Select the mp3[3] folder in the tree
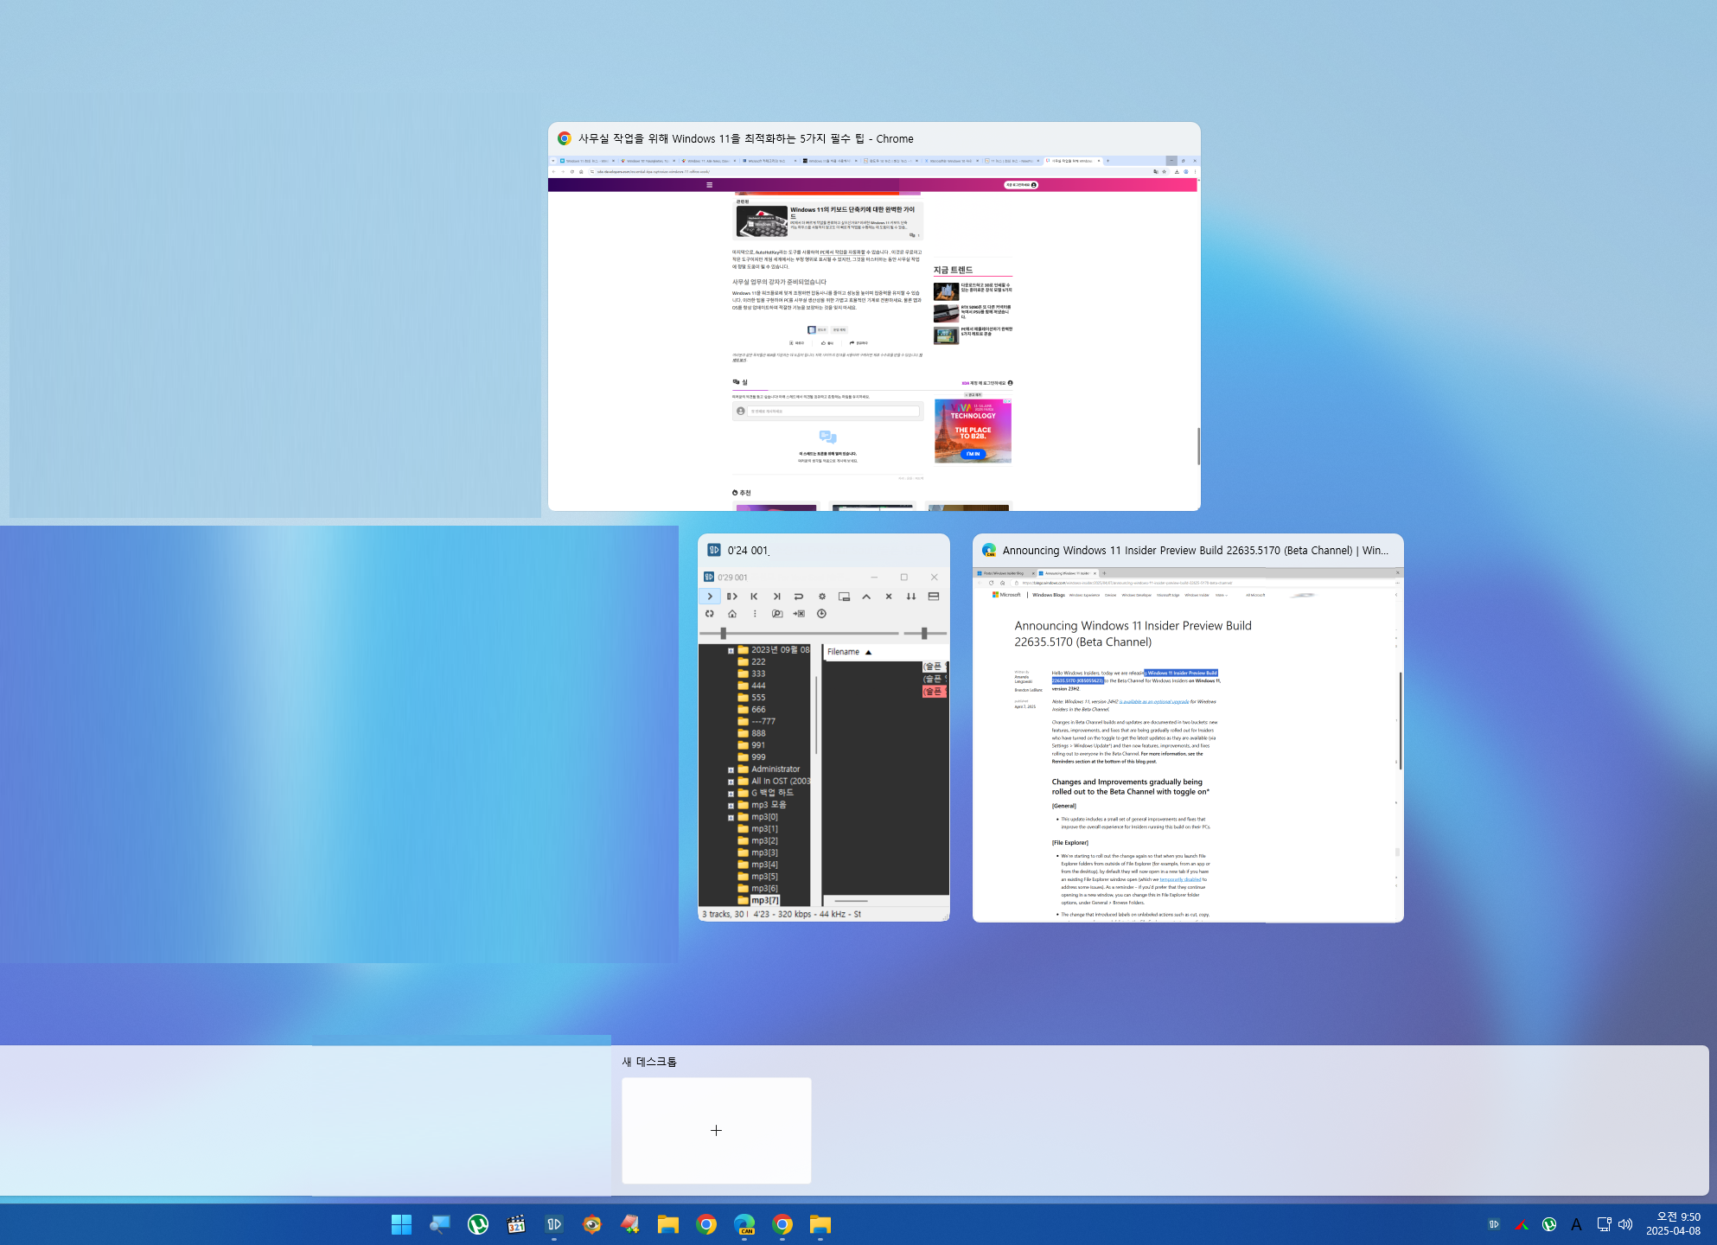 coord(764,852)
